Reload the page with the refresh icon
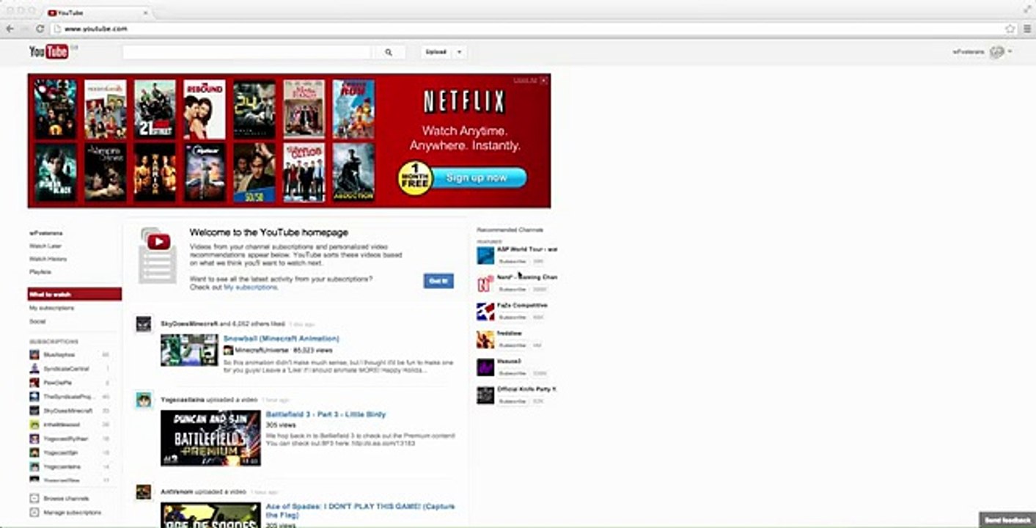The width and height of the screenshot is (1036, 528). 40,29
